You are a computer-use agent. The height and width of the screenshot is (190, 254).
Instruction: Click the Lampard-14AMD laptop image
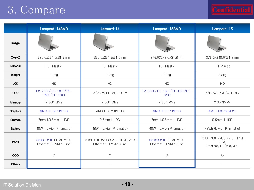pyautogui.click(x=48, y=42)
